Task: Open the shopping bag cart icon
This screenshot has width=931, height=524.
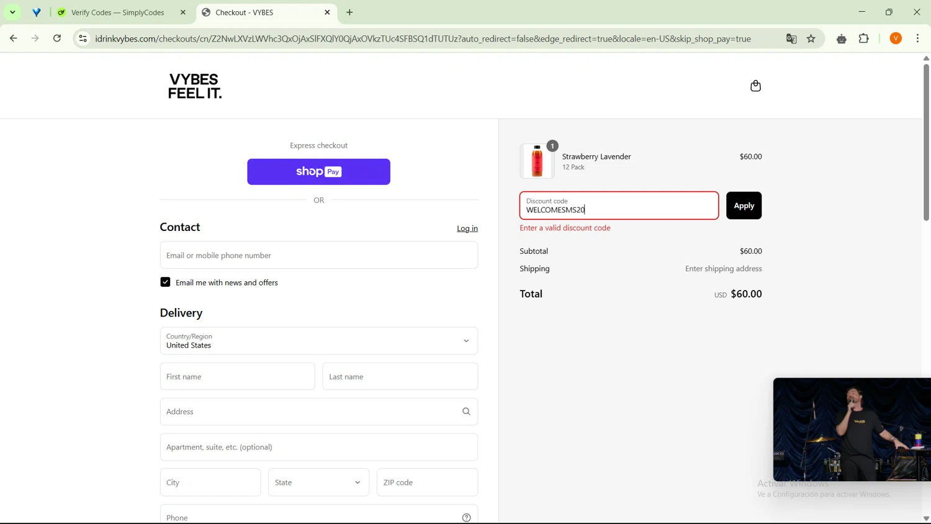Action: pyautogui.click(x=755, y=86)
